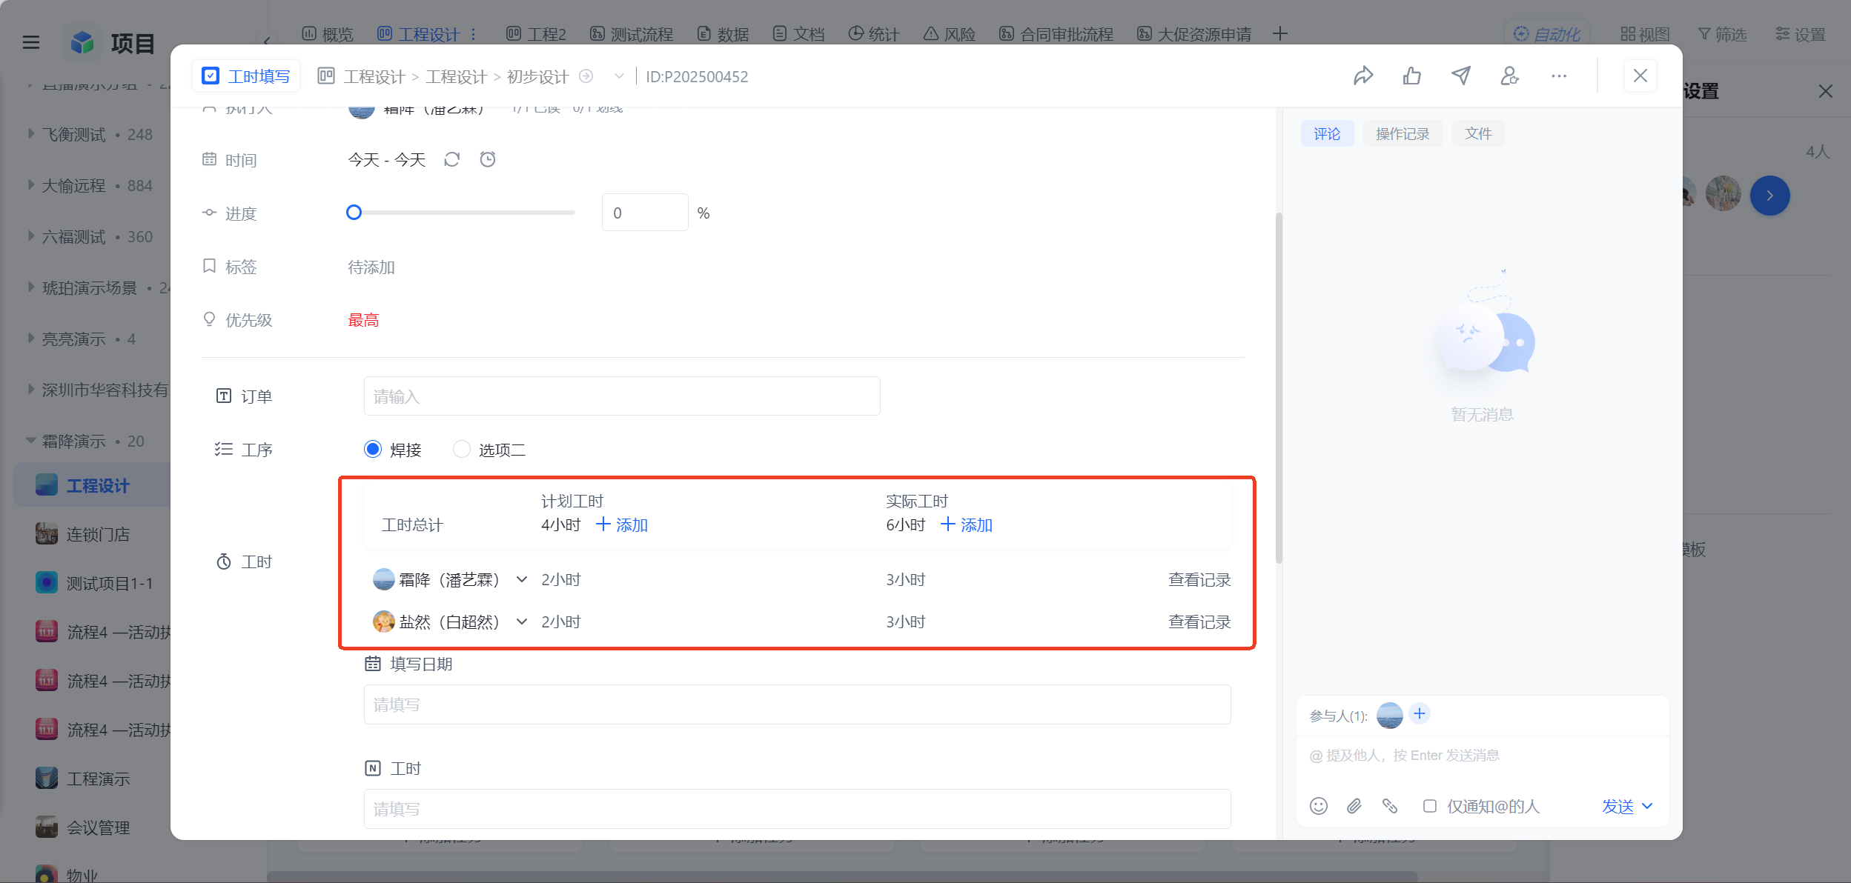Expand the 大愉远程 group

[31, 185]
